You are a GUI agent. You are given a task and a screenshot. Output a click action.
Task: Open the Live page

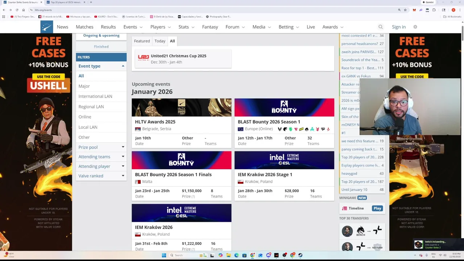click(311, 27)
